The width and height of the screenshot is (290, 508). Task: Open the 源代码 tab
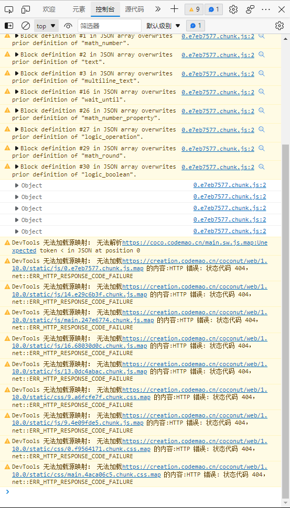[x=134, y=9]
